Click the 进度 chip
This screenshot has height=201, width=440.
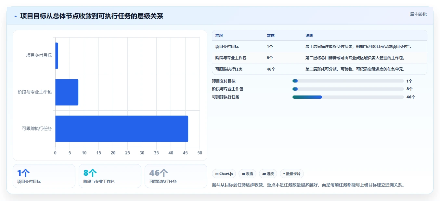pyautogui.click(x=268, y=174)
